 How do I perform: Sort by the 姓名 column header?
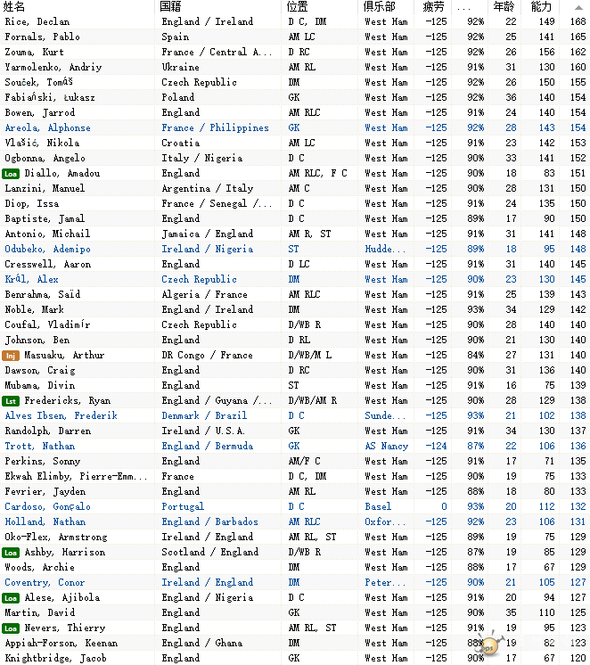point(13,7)
